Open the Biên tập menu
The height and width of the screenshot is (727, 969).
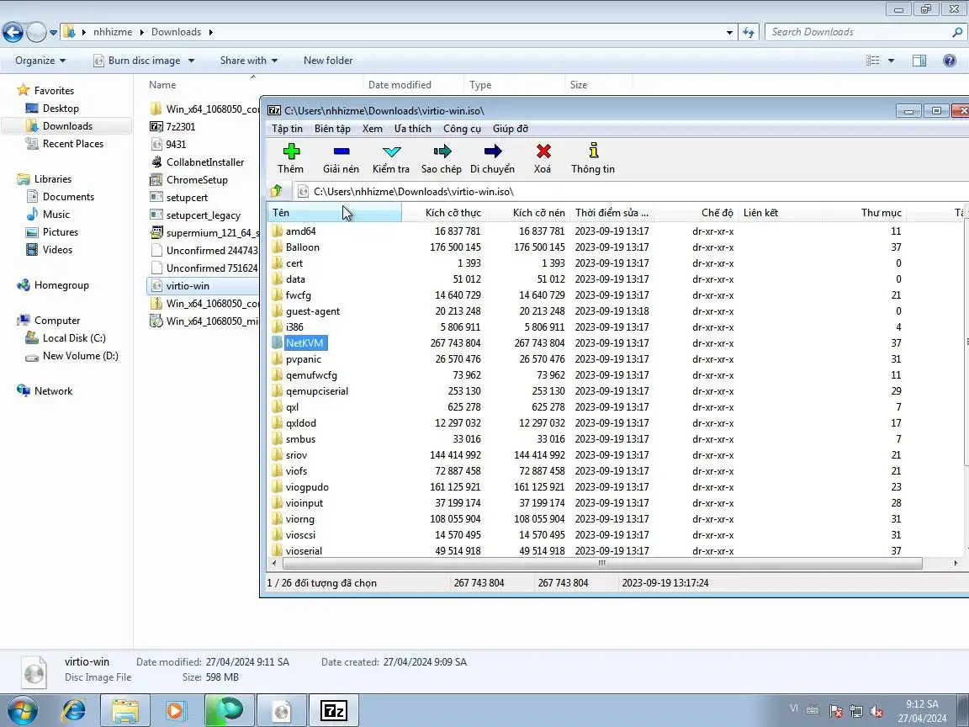(332, 129)
